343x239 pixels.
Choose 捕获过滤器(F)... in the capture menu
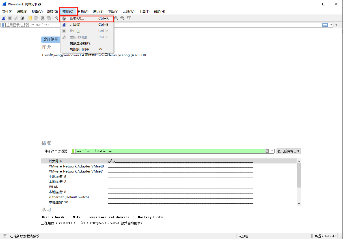87,43
